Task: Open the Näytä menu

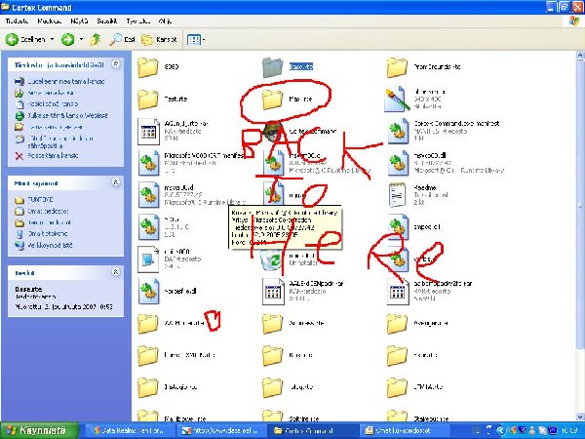Action: click(x=79, y=21)
